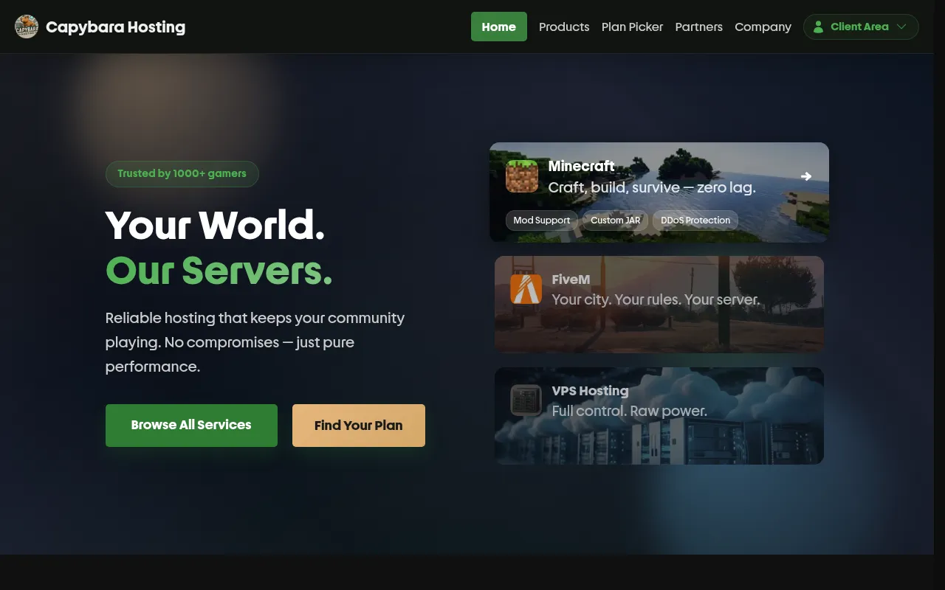Click the 'Your World.' heading
Screen dimensions: 945x590
(x=215, y=225)
